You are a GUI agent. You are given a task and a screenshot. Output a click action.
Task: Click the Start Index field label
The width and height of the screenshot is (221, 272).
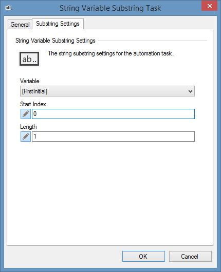tap(33, 104)
